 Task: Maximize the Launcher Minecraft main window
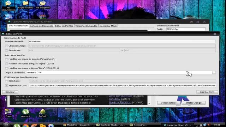click(198, 22)
